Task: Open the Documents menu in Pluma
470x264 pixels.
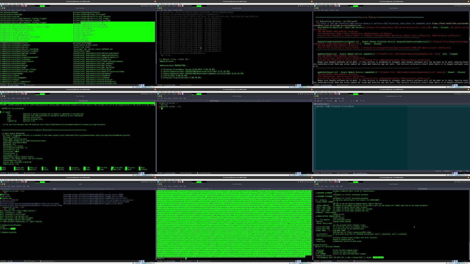Action: pos(337,98)
